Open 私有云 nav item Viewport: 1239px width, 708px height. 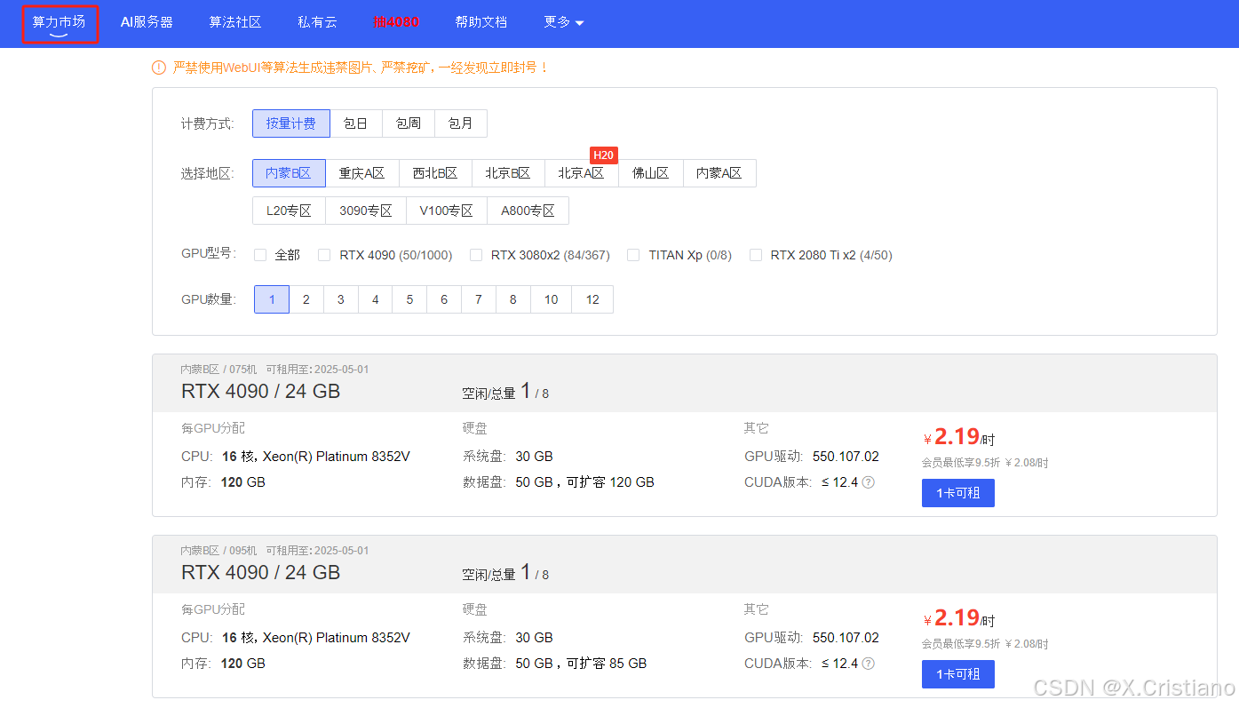point(317,22)
